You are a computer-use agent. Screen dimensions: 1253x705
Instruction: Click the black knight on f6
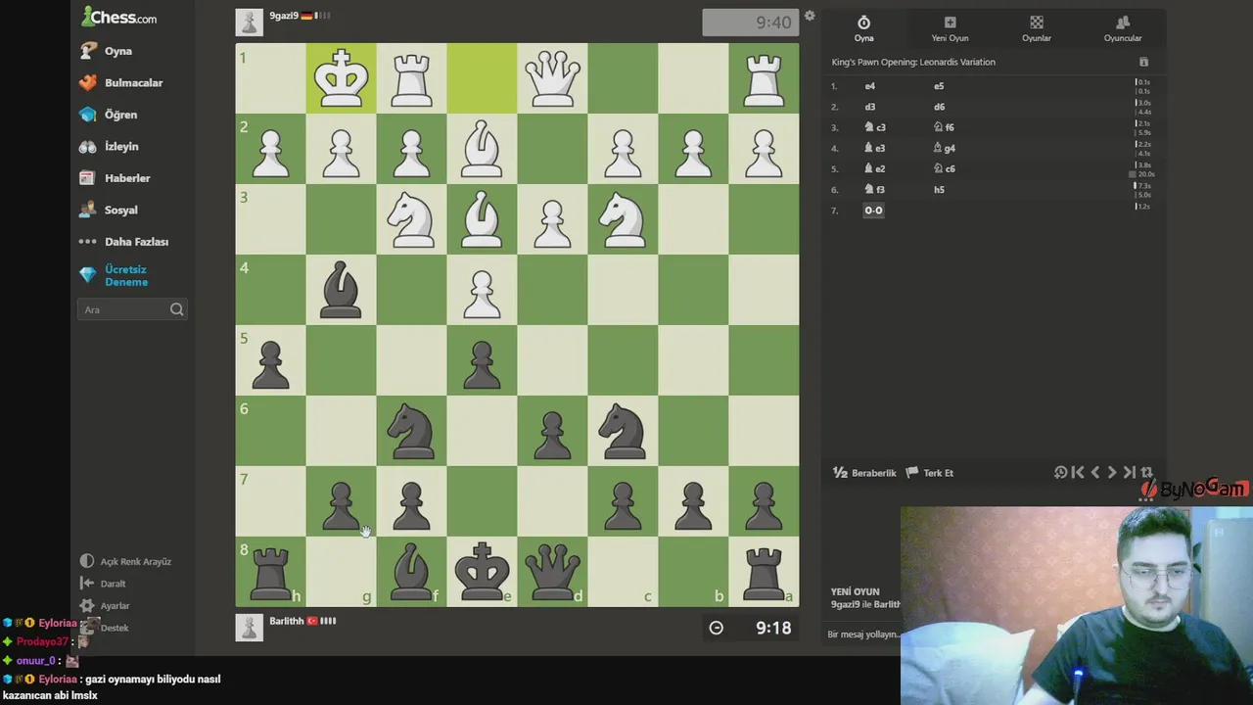(x=411, y=431)
